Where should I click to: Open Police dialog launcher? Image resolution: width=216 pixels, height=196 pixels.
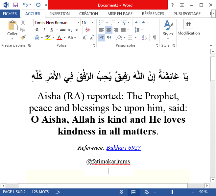pos(94,45)
